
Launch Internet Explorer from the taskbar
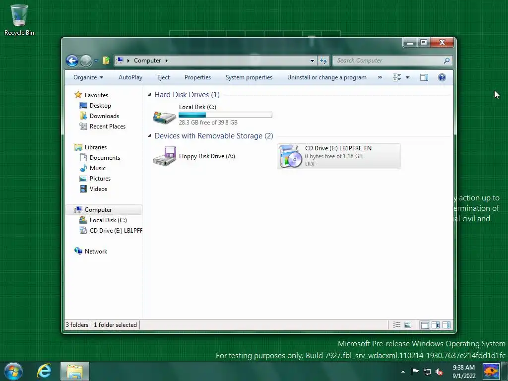[x=44, y=371]
